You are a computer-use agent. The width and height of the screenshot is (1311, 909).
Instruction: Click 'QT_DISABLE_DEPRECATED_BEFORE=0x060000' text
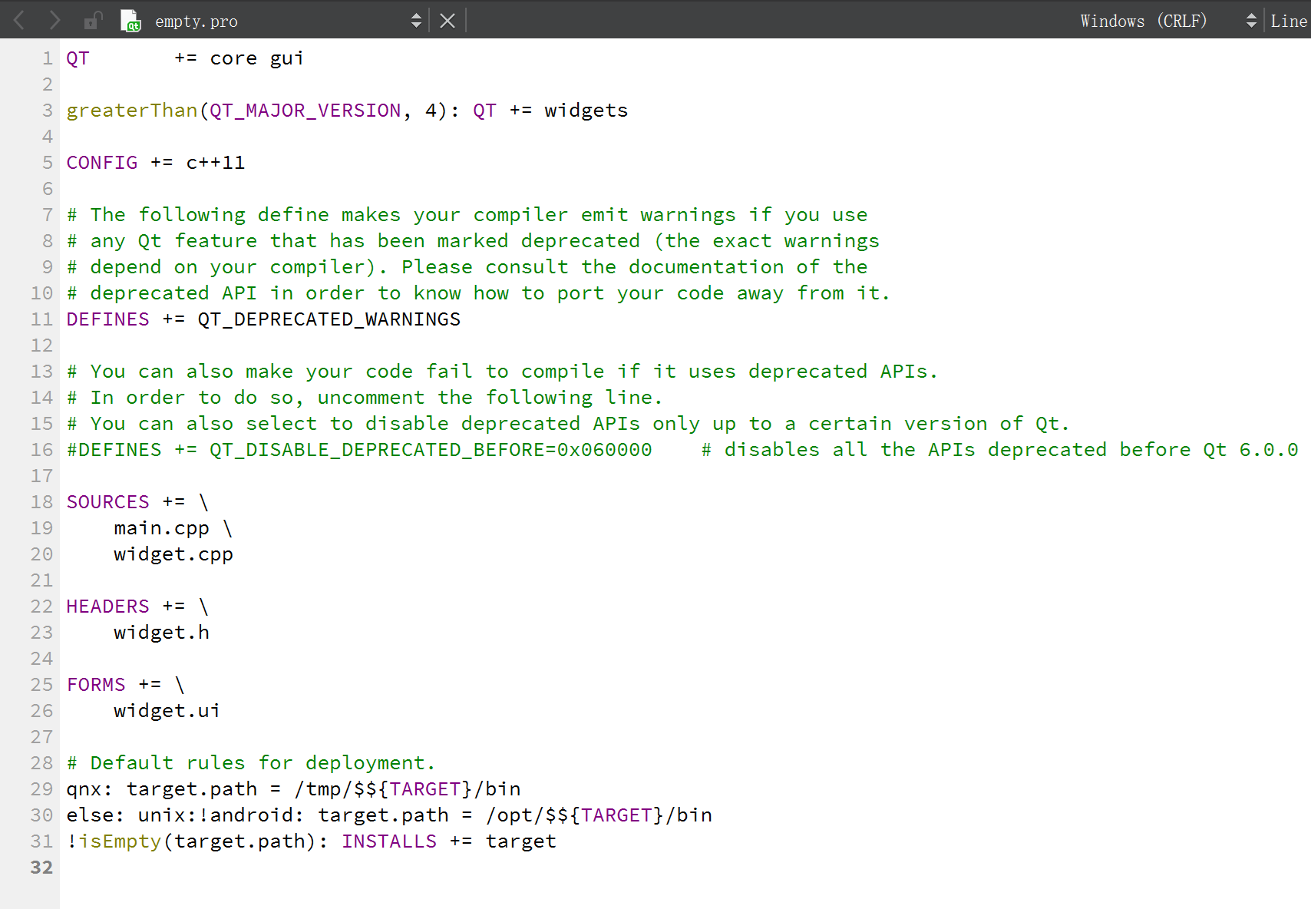[431, 450]
